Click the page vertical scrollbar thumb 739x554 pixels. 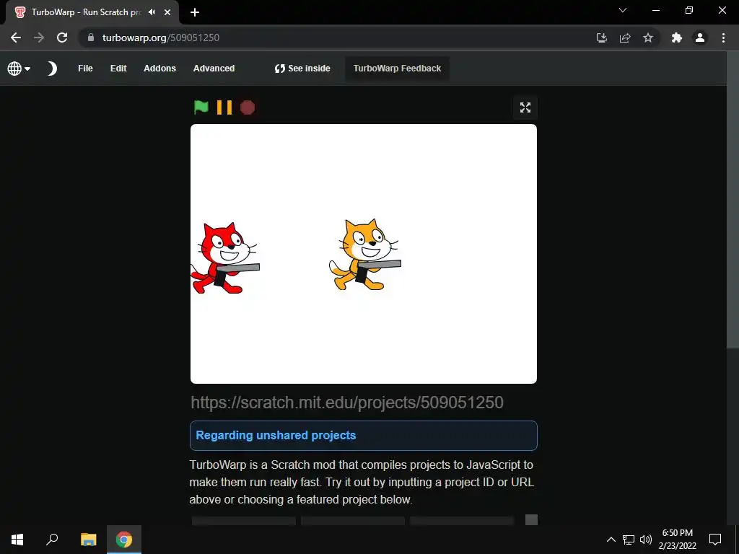tap(733, 201)
